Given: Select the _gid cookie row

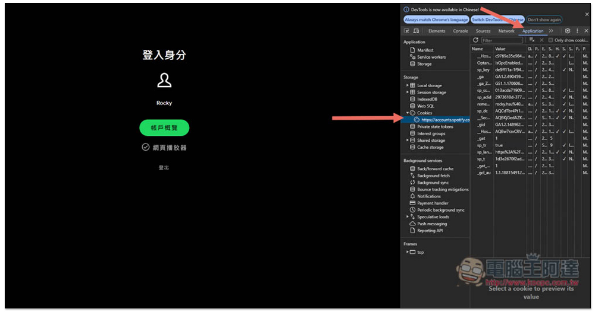Looking at the screenshot, I should 530,125.
